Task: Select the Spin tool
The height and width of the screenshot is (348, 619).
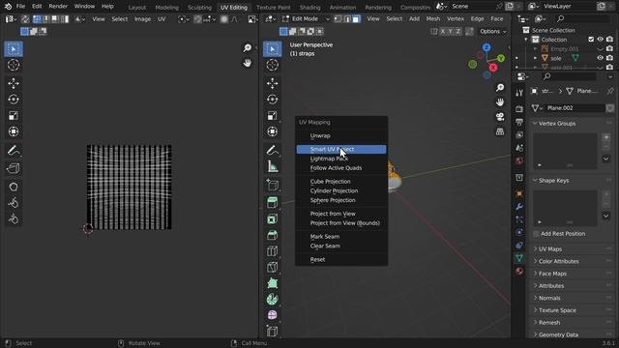Action: pos(273,300)
